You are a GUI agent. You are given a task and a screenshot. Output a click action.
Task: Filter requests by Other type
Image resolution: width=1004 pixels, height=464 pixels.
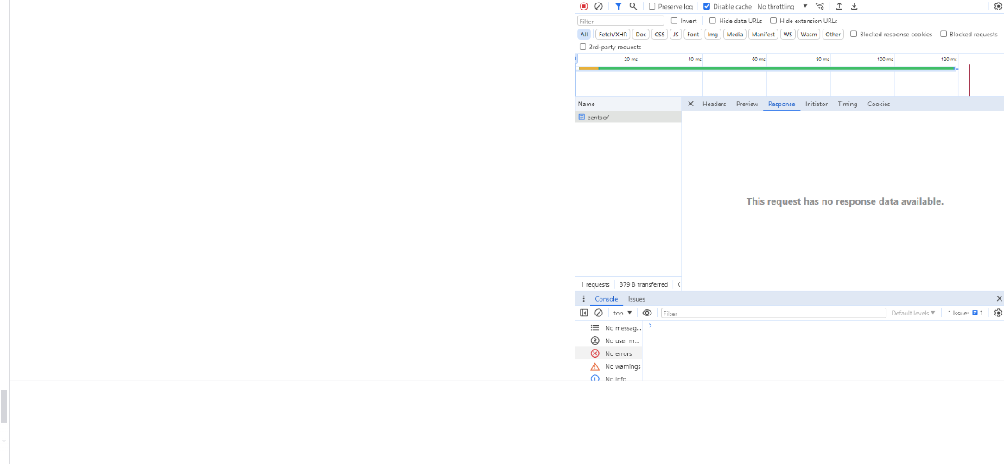(x=833, y=35)
